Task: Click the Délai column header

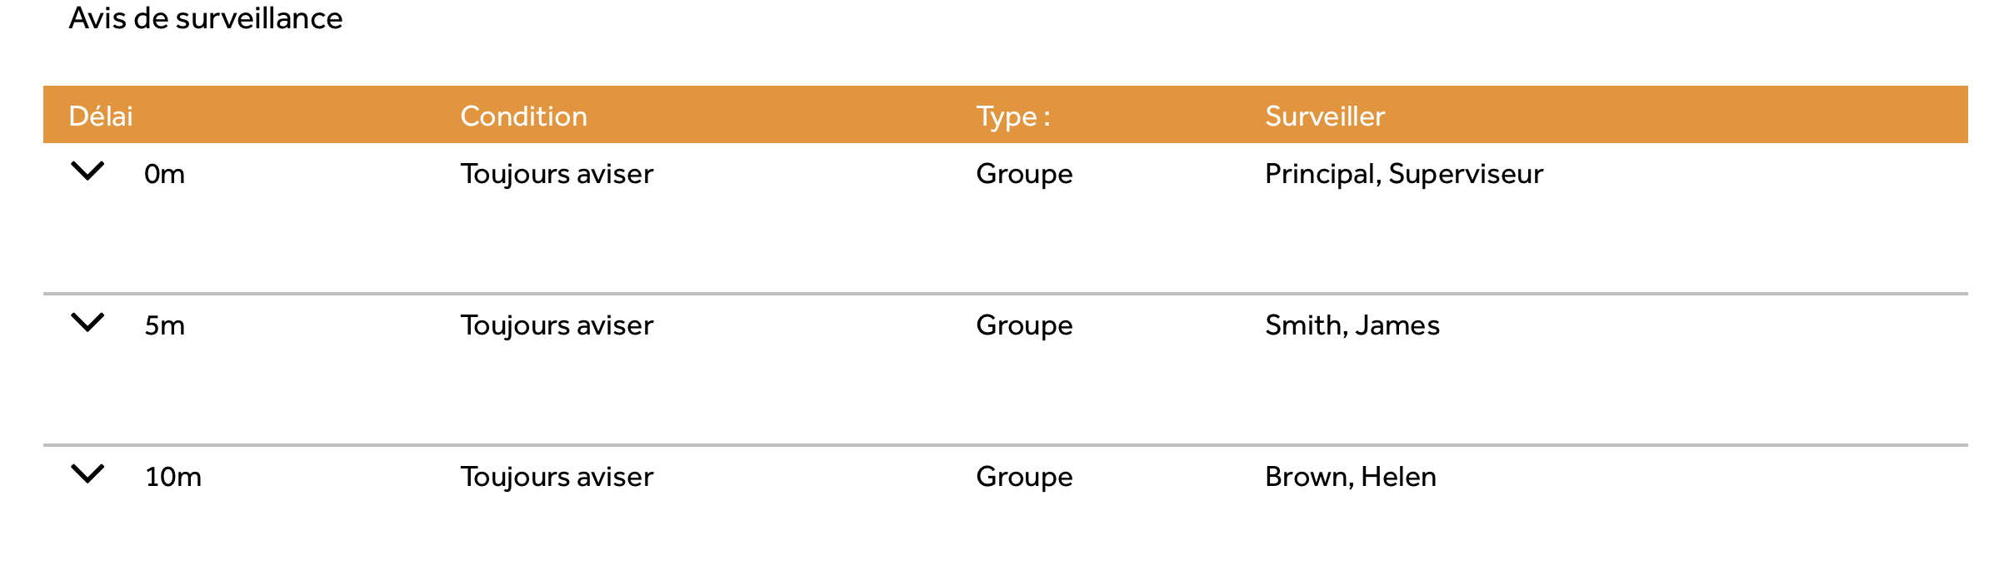Action: 101,116
